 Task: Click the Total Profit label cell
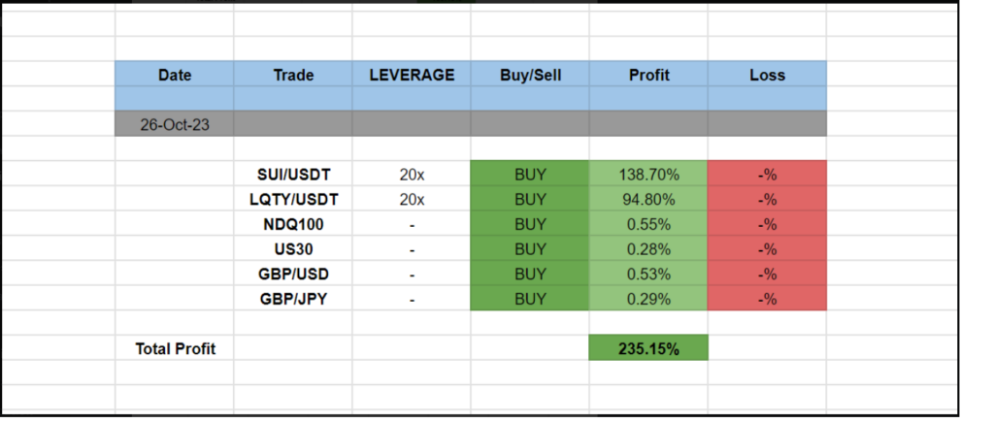[175, 348]
